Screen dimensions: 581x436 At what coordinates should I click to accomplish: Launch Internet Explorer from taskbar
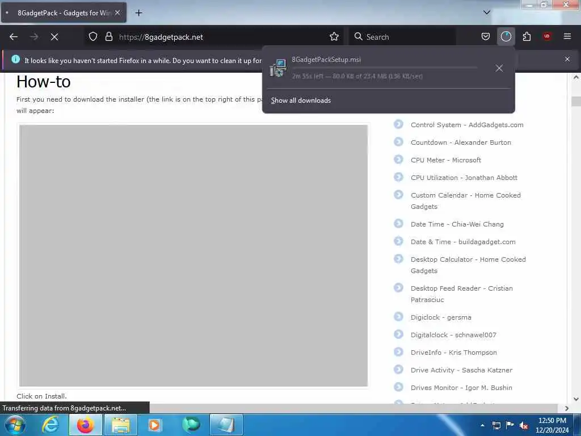pos(50,425)
